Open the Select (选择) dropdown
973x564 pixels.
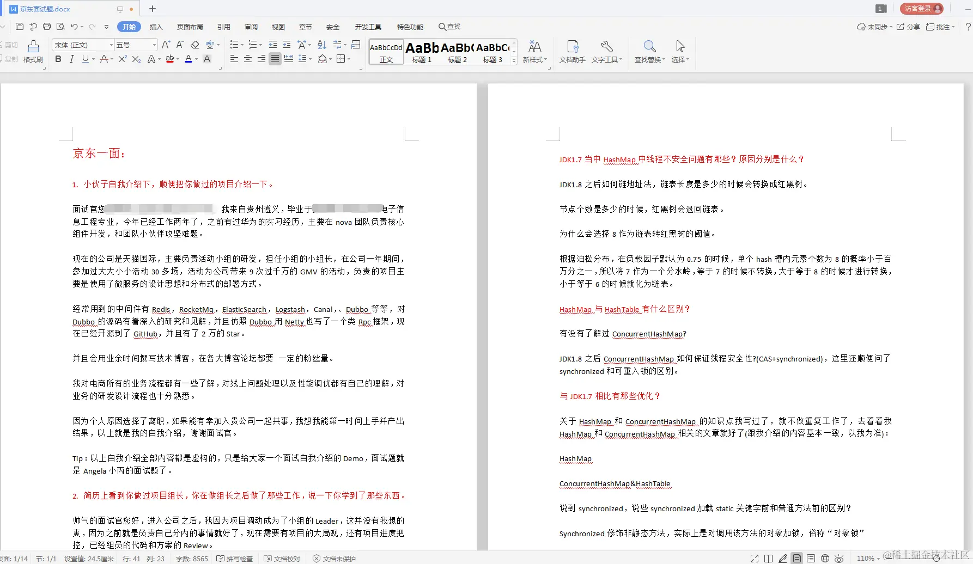point(680,52)
